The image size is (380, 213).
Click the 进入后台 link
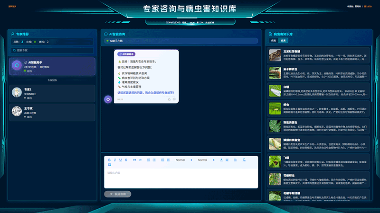[x=368, y=7]
